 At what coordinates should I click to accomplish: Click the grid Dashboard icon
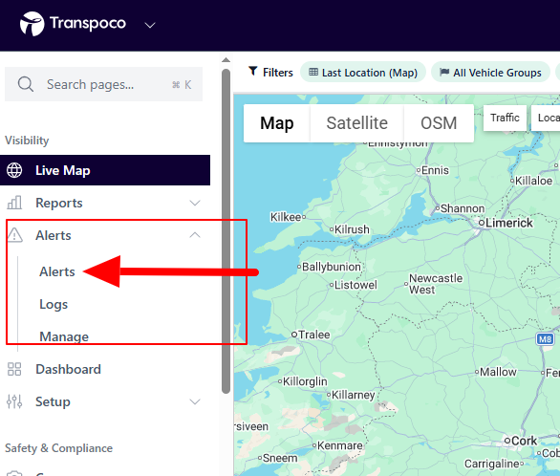14,369
